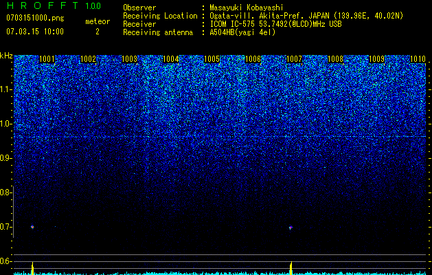Click the 1004 time marker
Image resolution: width=432 pixels, height=275 pixels.
(x=171, y=59)
